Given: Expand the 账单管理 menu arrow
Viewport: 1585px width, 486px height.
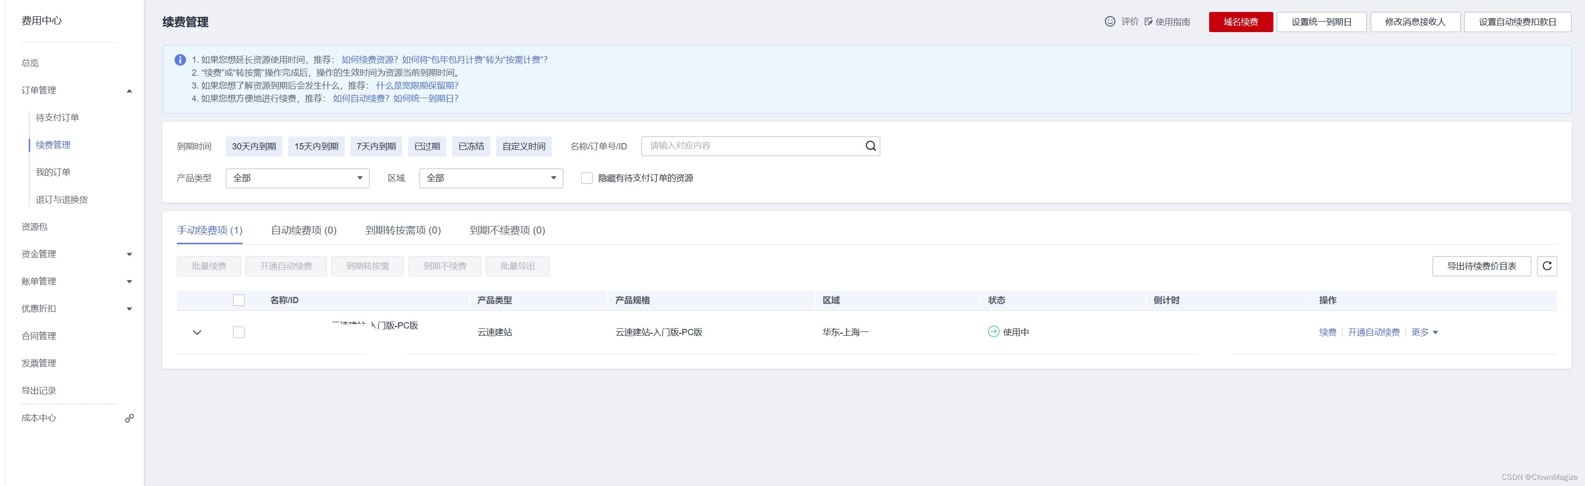Looking at the screenshot, I should click(129, 282).
